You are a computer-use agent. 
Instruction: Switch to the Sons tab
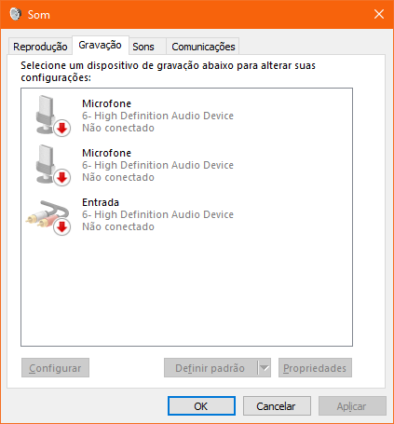(143, 47)
